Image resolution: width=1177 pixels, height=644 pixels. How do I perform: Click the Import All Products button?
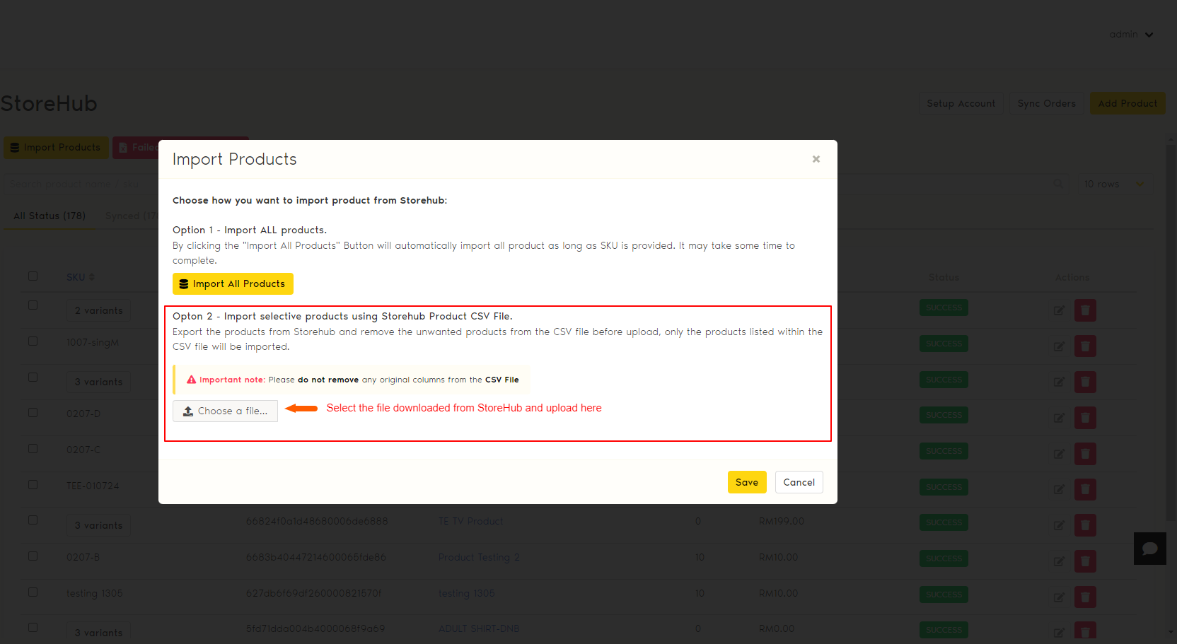(233, 283)
